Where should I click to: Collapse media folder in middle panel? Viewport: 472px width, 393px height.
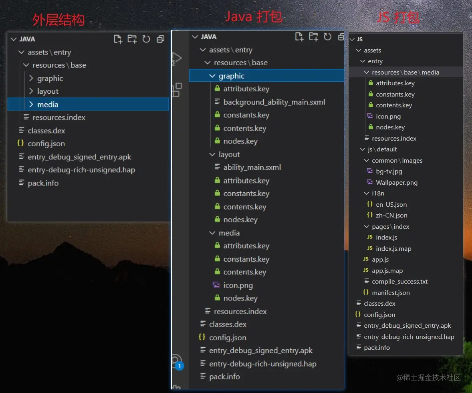[x=212, y=233]
